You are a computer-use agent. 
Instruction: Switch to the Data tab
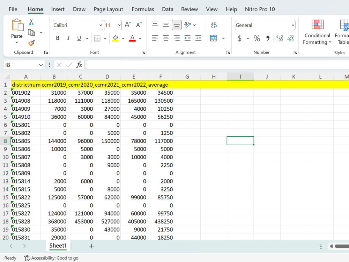[x=168, y=9]
